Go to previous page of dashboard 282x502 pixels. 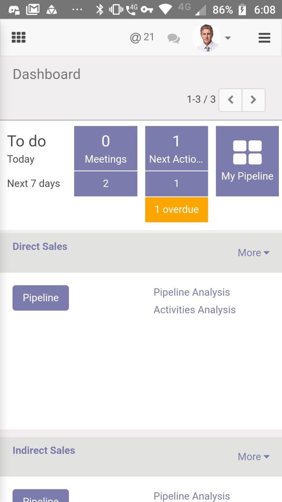230,100
